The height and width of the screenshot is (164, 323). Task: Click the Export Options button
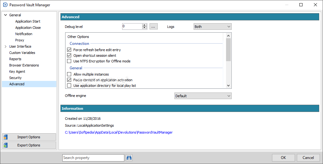tap(29, 145)
